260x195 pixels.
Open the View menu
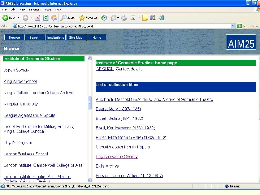[22, 10]
